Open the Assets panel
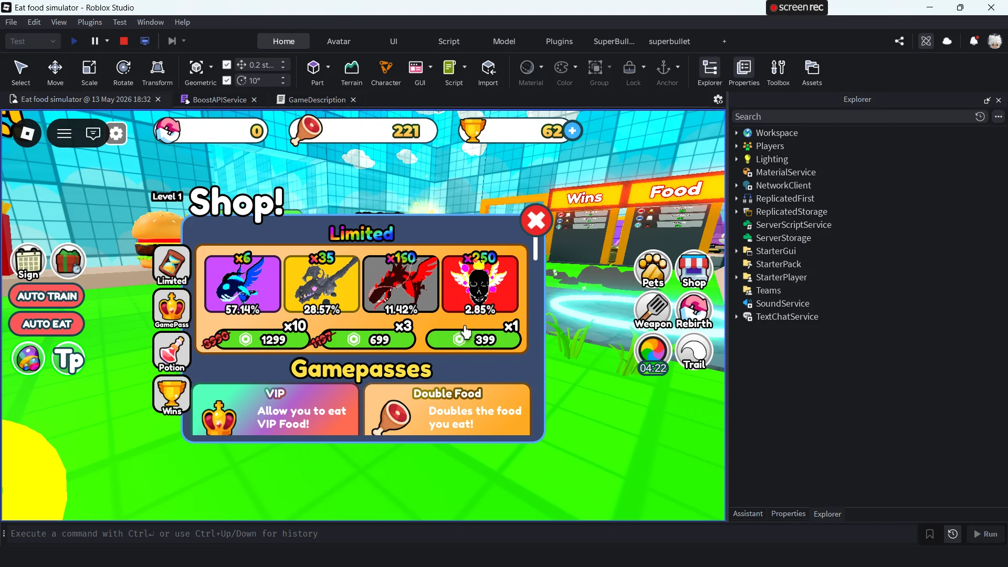Viewport: 1008px width, 567px height. [812, 72]
